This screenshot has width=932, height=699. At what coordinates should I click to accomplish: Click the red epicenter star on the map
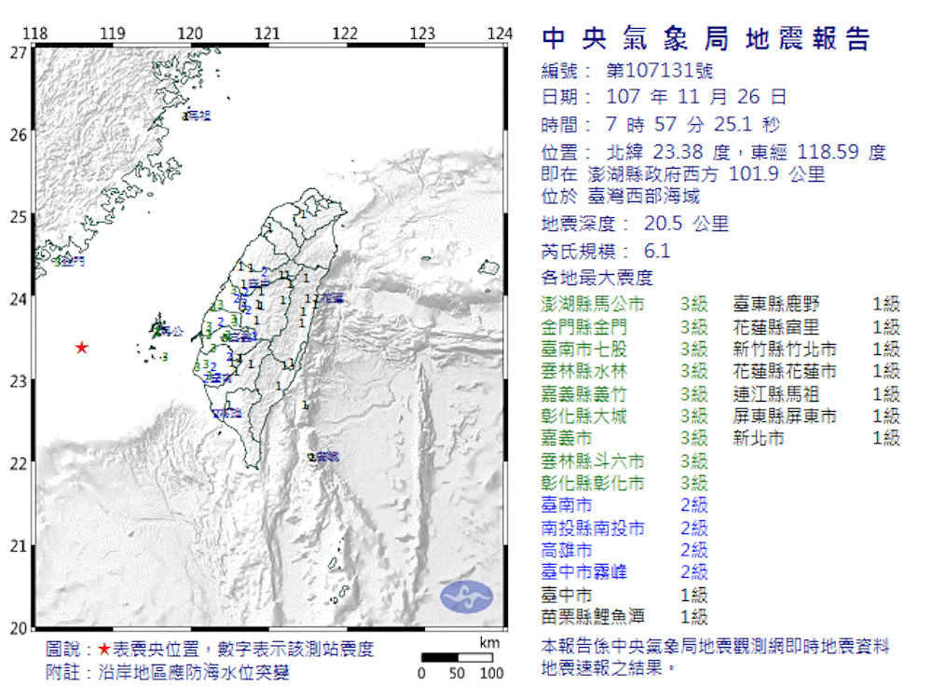82,348
